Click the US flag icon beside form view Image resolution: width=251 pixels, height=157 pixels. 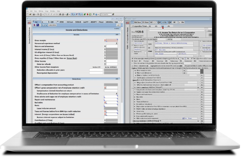127,22
